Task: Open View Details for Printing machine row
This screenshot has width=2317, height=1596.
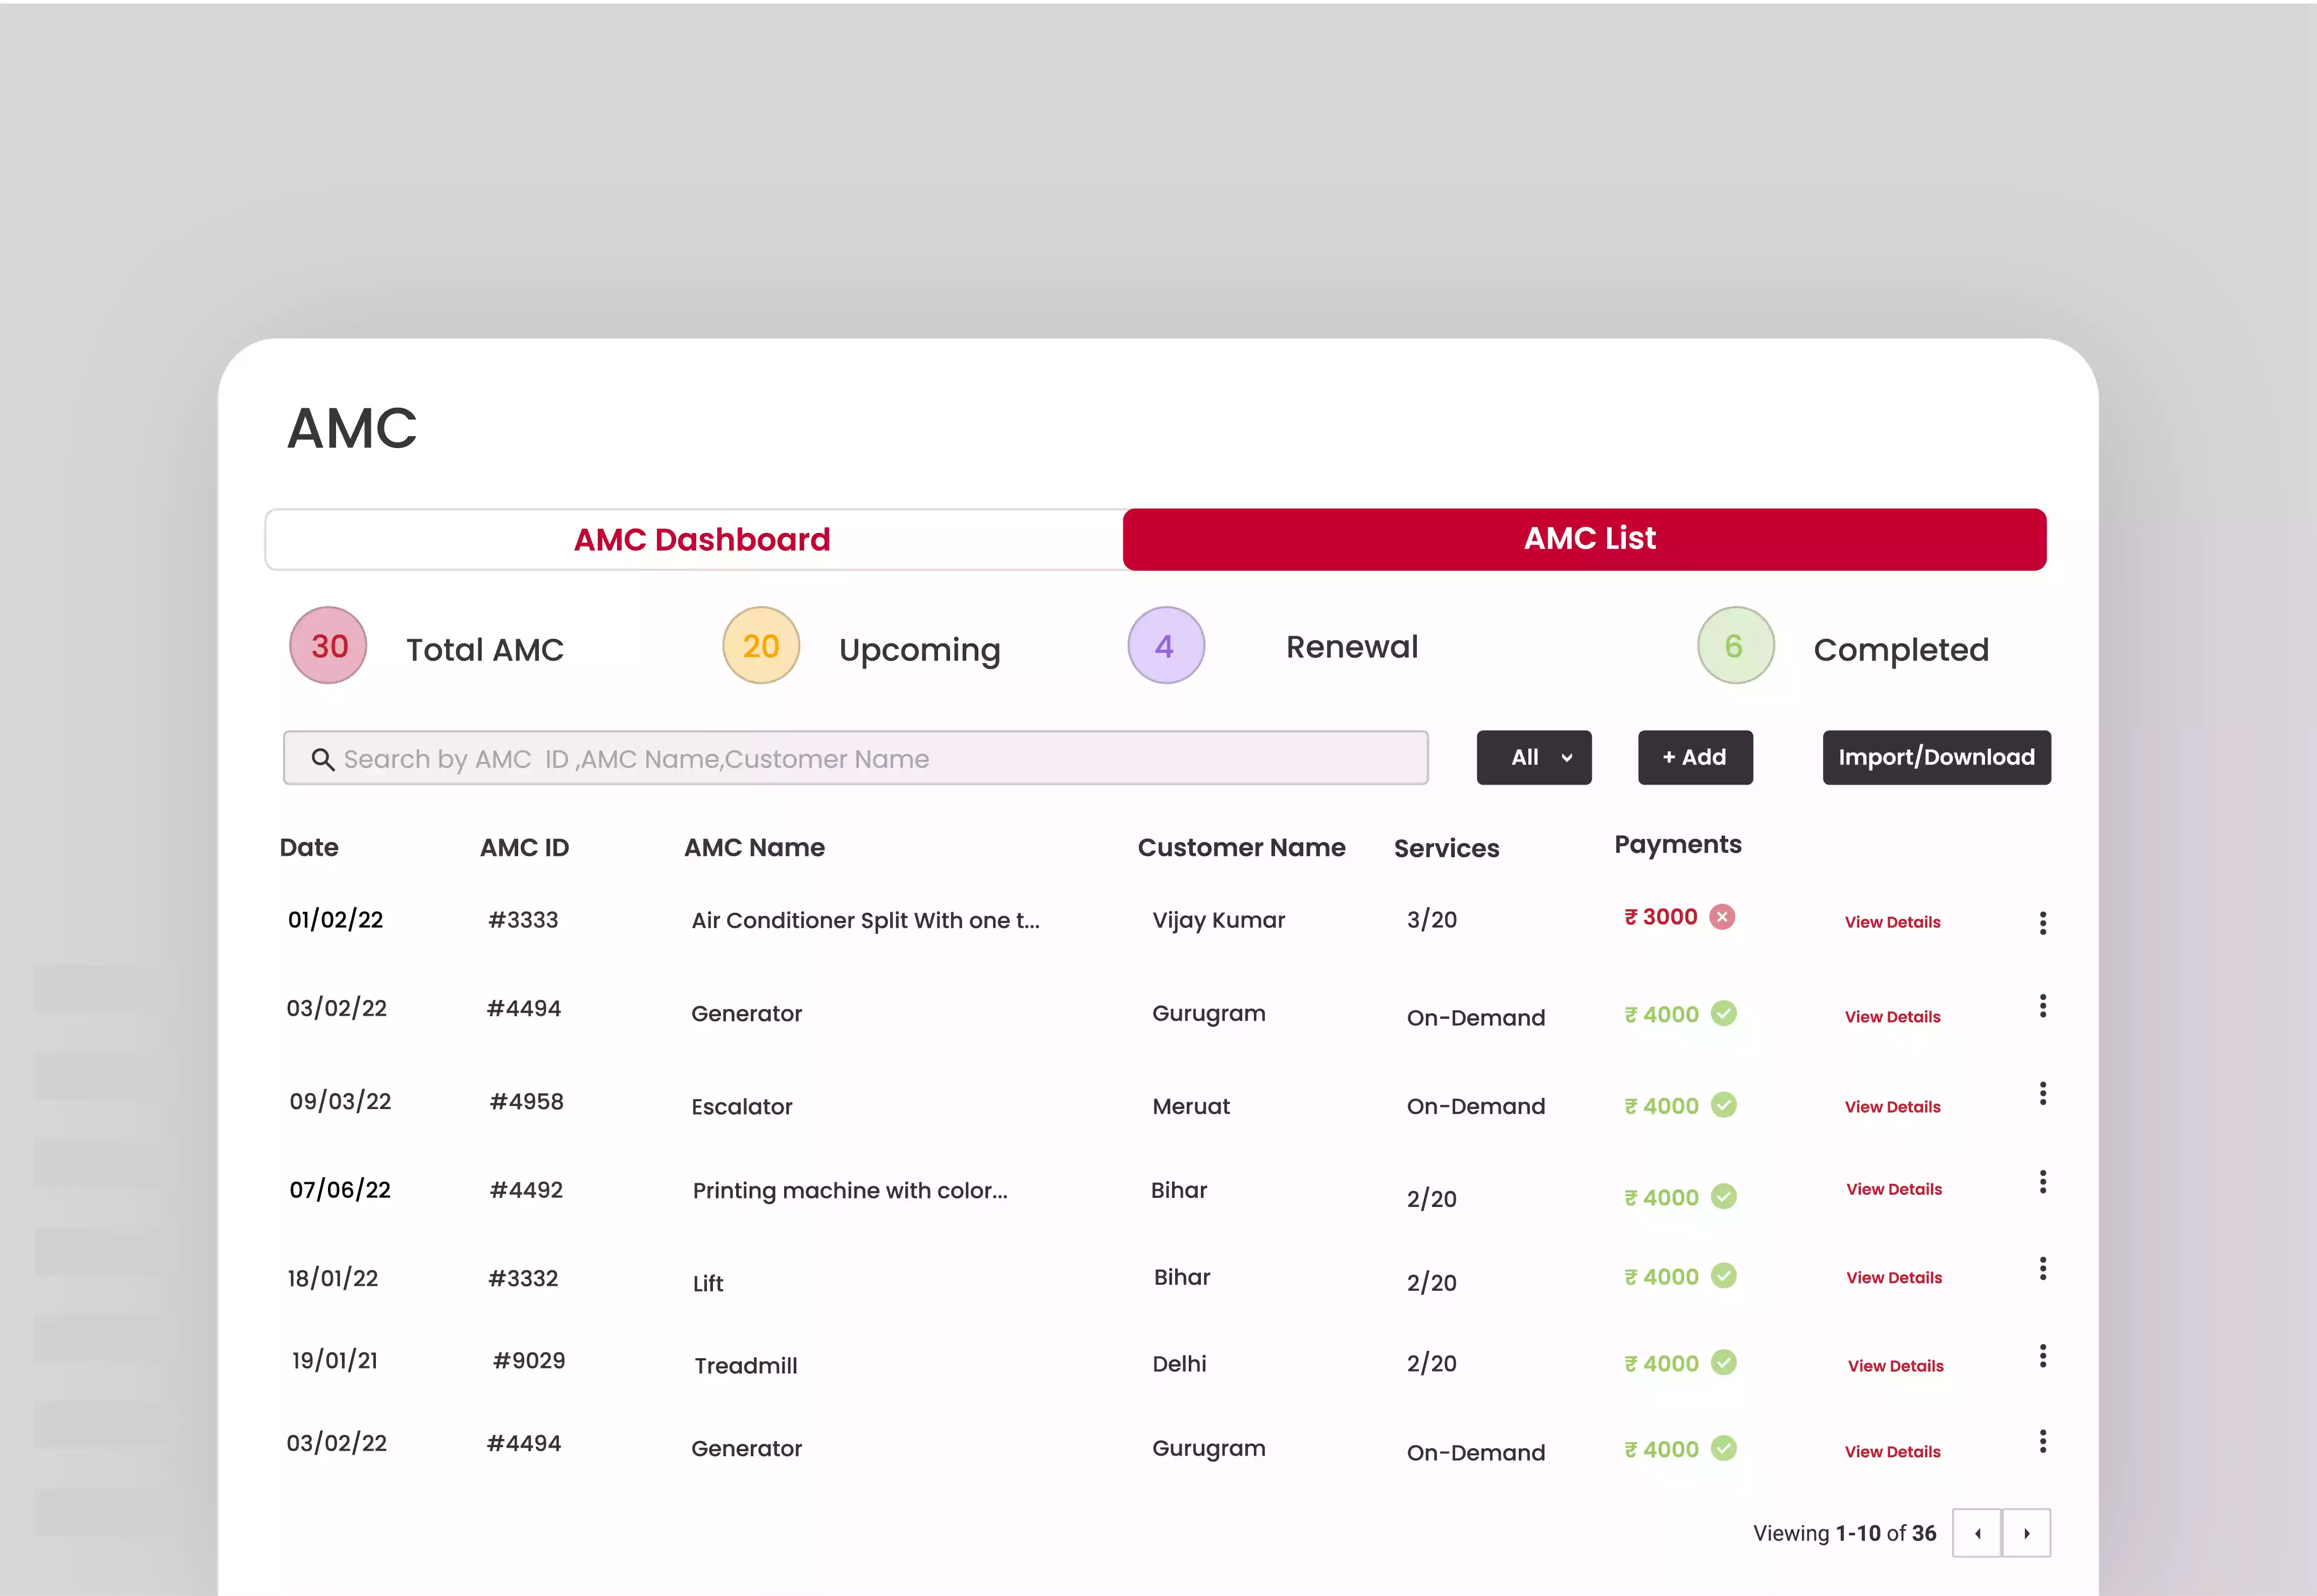Action: [x=1894, y=1189]
